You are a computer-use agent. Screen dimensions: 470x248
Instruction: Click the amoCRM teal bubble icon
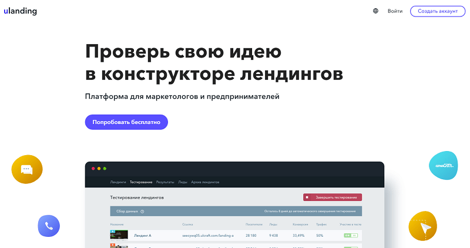click(x=444, y=165)
